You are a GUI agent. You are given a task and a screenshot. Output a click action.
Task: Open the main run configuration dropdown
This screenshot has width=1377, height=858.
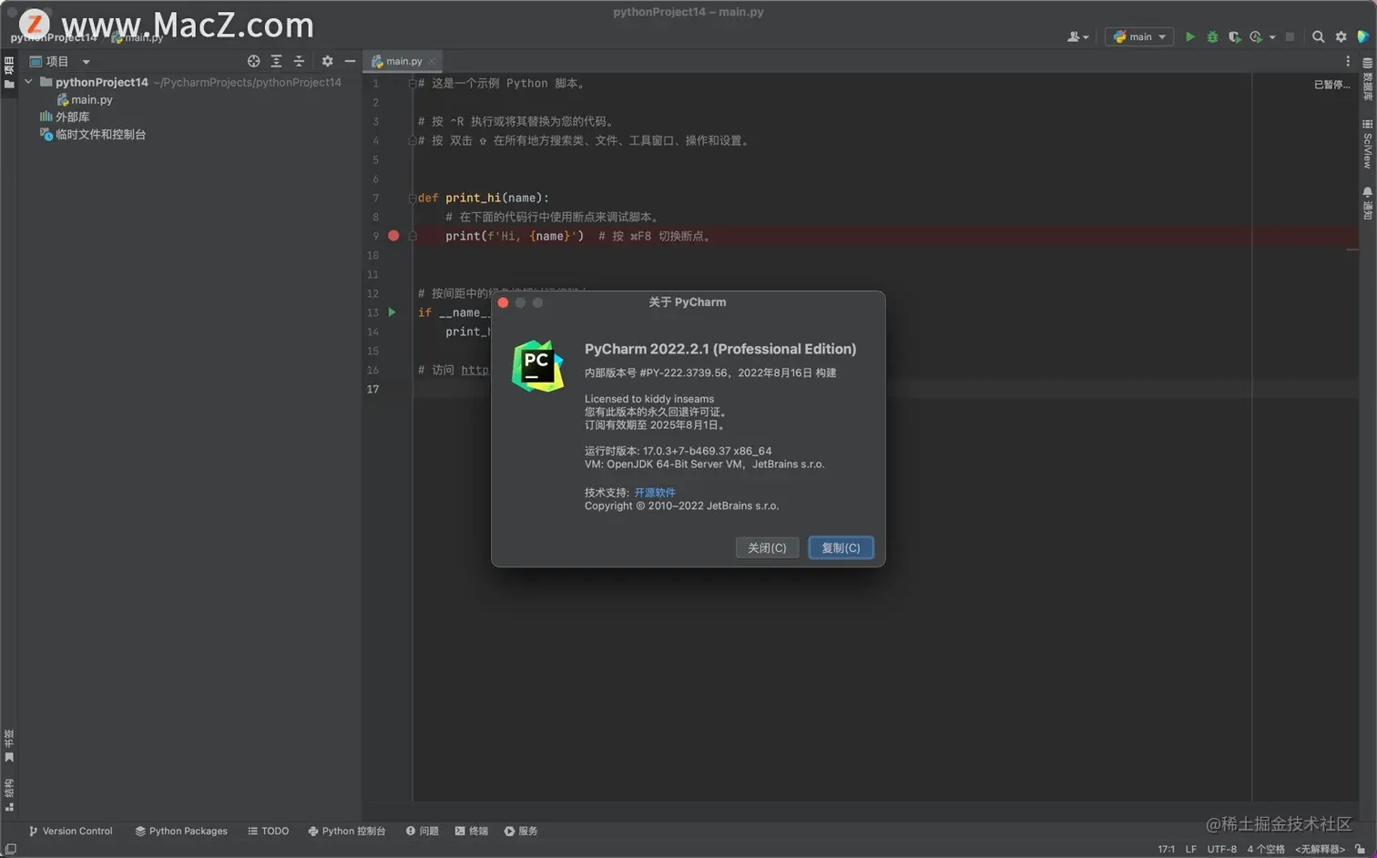[1139, 36]
